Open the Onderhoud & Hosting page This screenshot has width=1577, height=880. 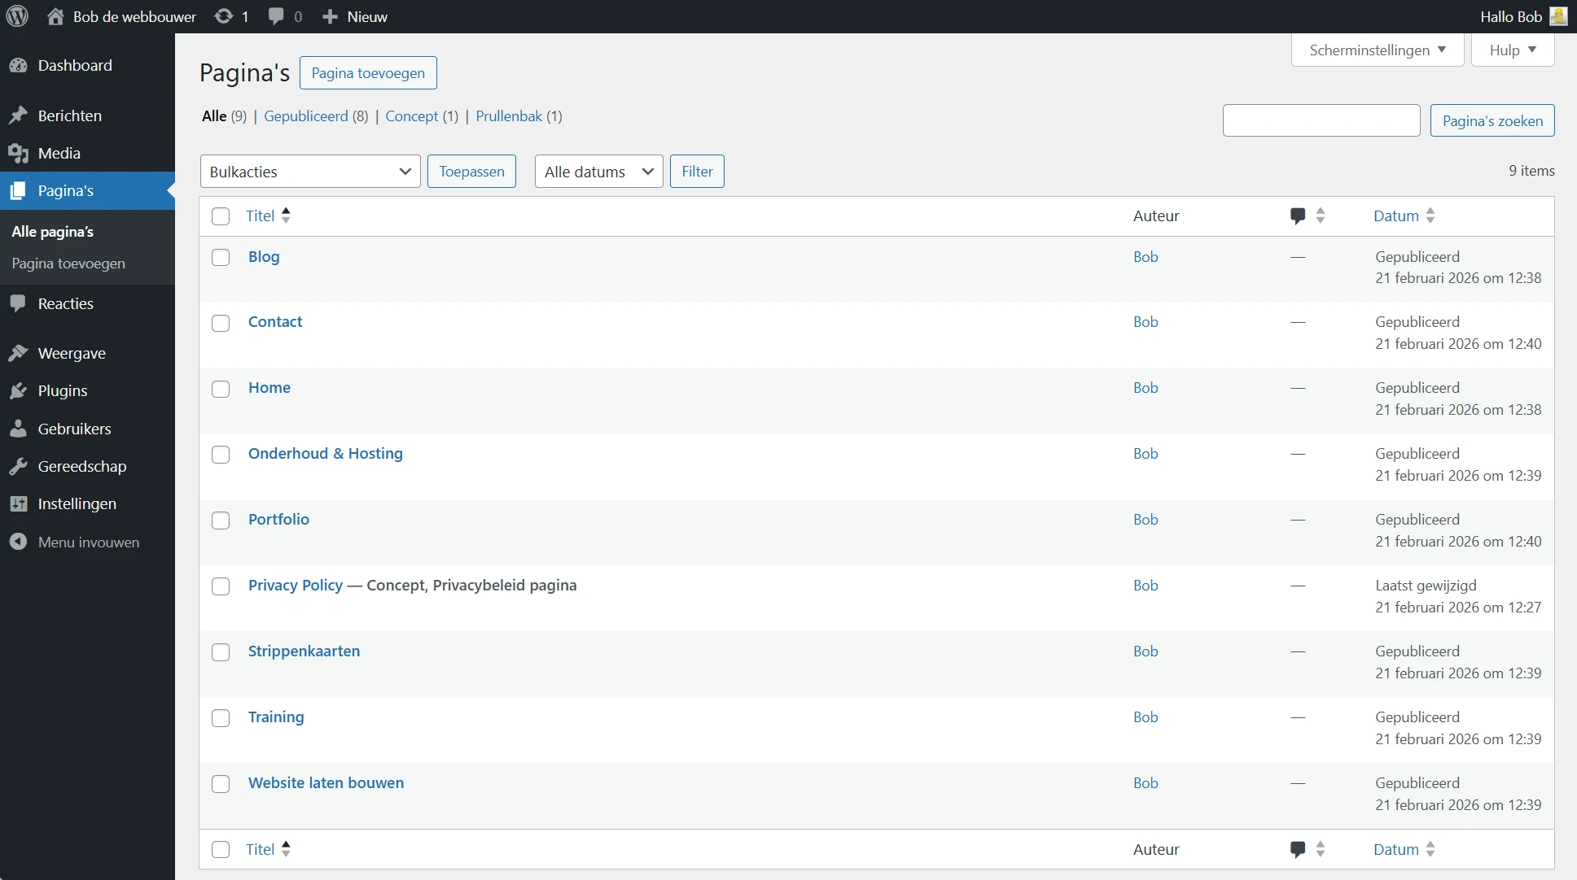[325, 453]
